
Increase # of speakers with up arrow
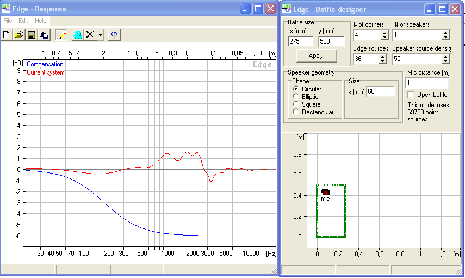[445, 33]
